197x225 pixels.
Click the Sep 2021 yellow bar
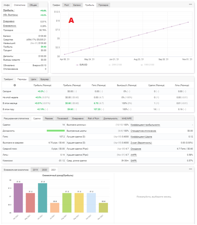pos(79,203)
